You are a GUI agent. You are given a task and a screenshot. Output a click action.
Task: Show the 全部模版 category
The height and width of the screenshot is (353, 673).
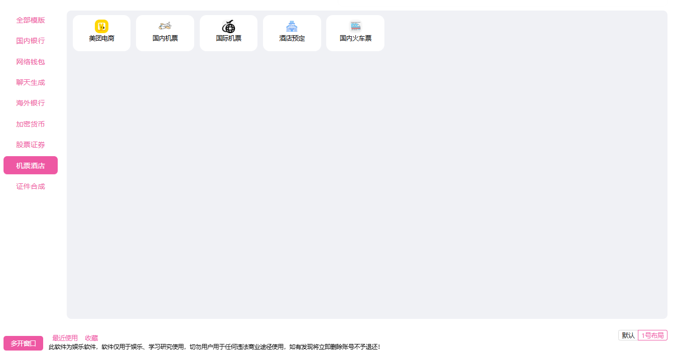(31, 20)
